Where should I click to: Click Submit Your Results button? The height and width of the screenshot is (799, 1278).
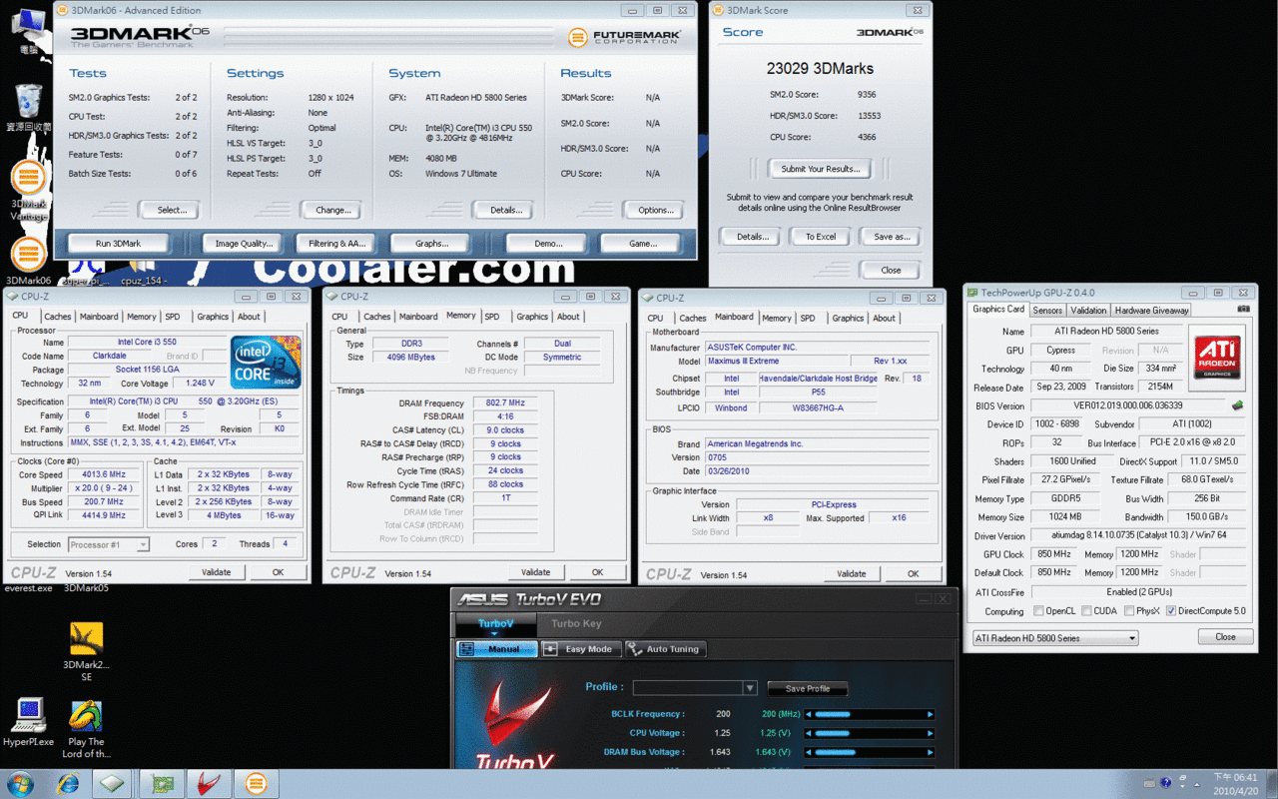pos(820,169)
